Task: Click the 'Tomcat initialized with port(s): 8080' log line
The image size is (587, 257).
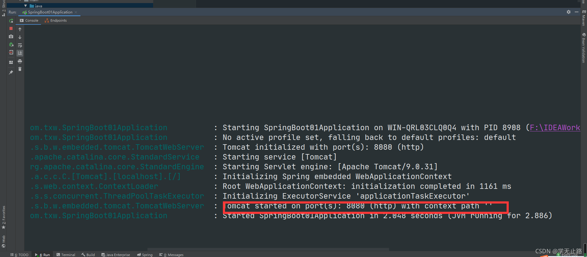Action: [323, 147]
